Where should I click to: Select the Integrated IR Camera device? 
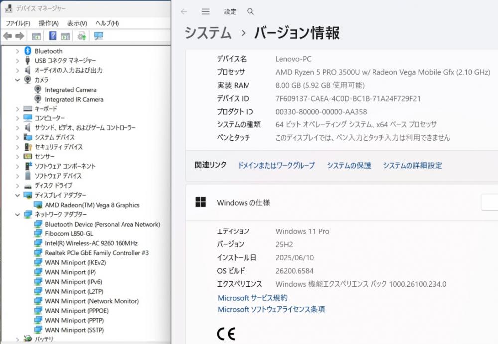[x=74, y=99]
